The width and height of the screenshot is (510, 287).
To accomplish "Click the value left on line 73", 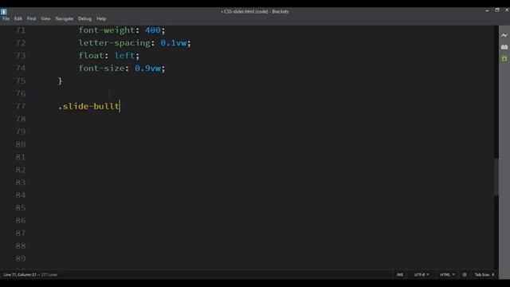I will click(x=124, y=55).
